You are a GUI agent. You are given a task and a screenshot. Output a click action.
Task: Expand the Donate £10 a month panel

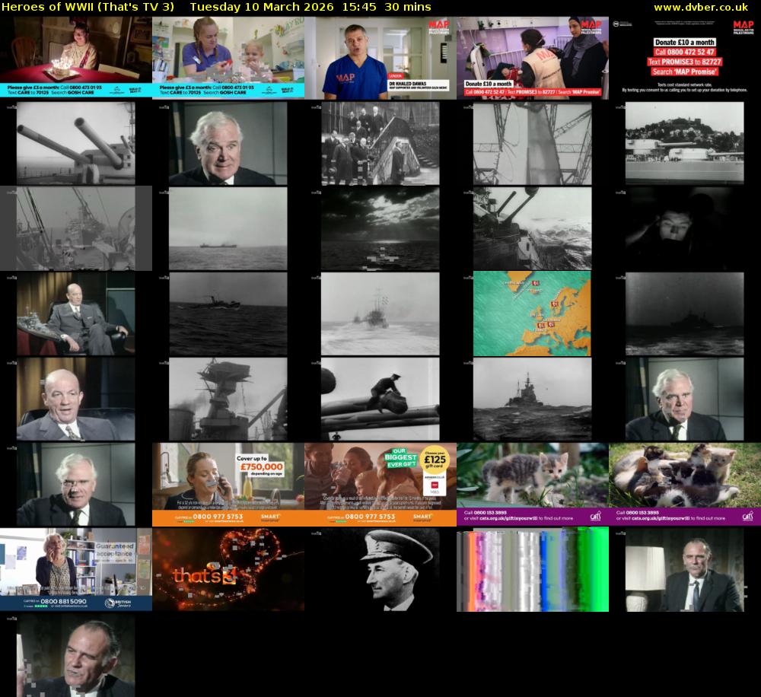[x=685, y=42]
